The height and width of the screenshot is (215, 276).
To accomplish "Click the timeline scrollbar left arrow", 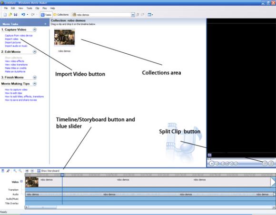I will [x=27, y=207].
